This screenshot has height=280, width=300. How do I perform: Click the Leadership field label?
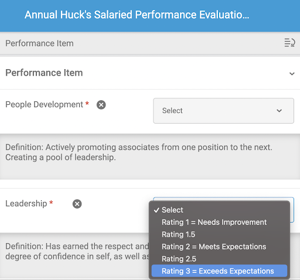(26, 204)
